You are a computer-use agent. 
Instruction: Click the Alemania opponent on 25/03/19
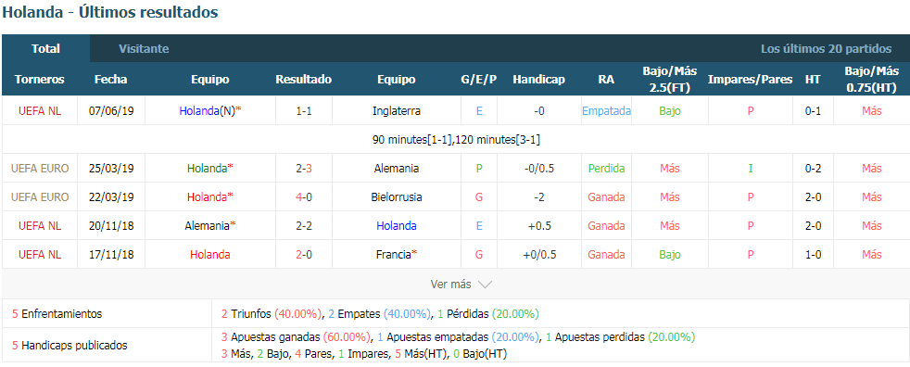[x=397, y=169]
